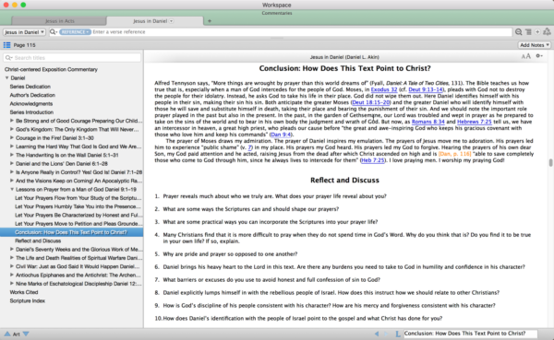
Task: Click the orange Dan, p. 116 page marker
Action: 454,154
